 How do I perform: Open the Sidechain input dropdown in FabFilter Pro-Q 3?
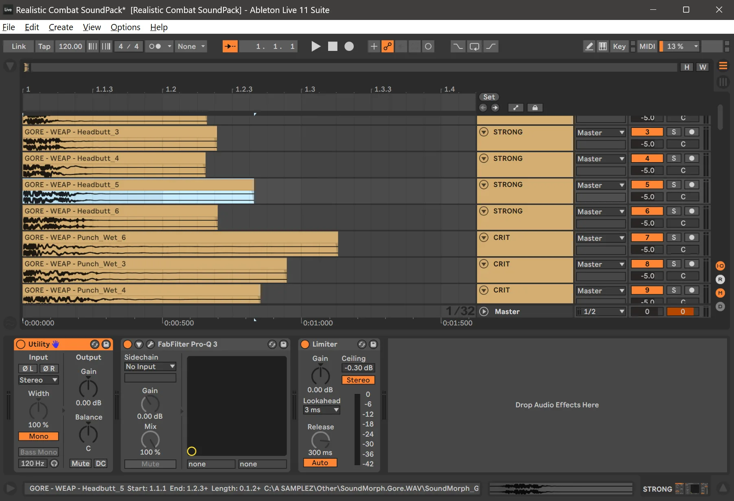(x=150, y=366)
